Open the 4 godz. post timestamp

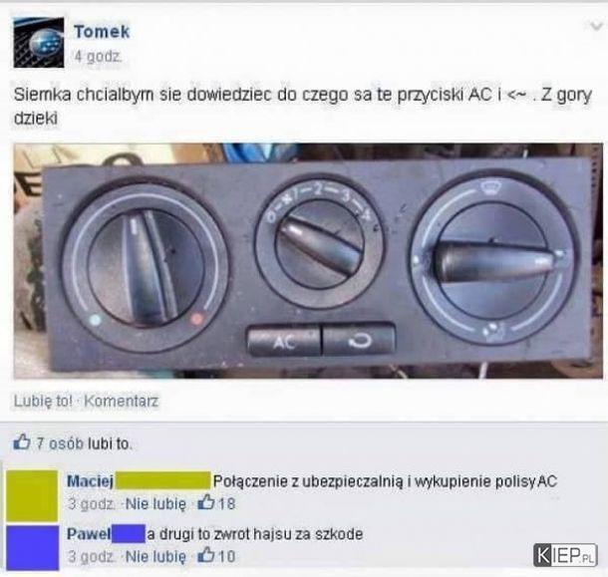click(x=98, y=57)
